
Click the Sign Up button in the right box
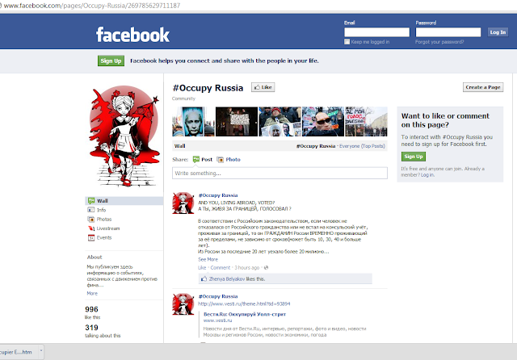[x=414, y=157]
